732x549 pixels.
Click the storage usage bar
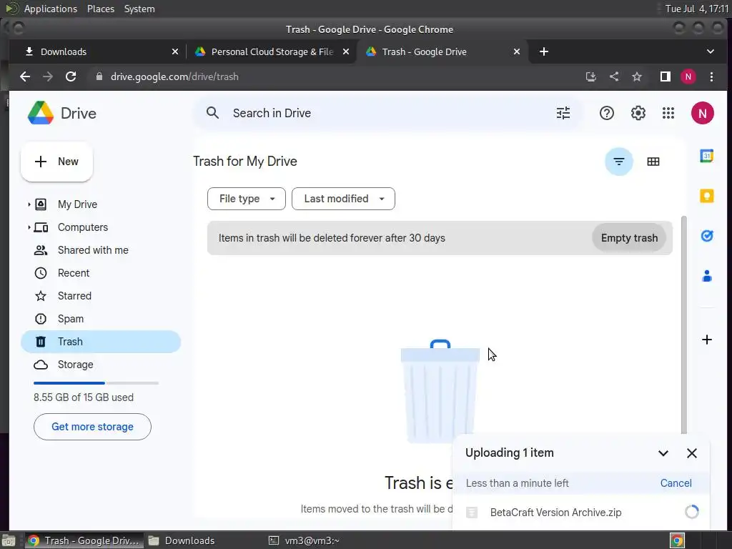point(97,383)
